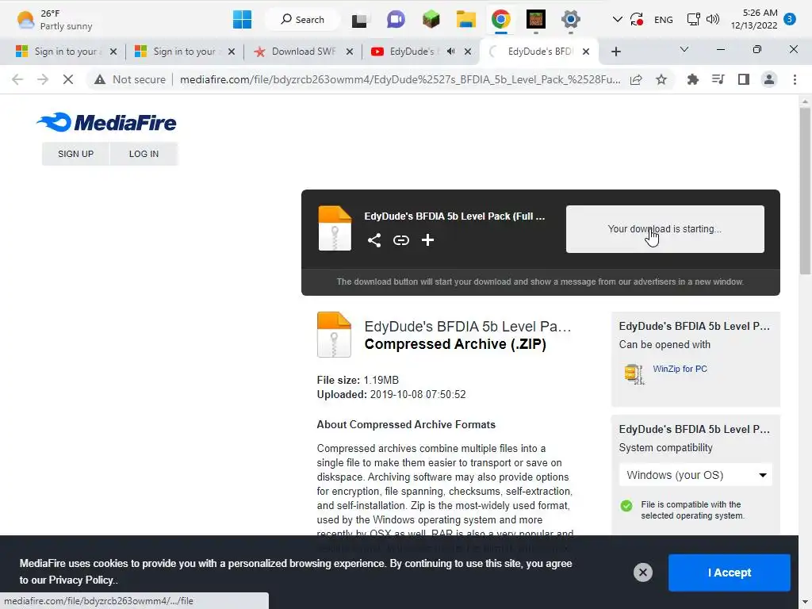Close the active EdyDude's BFDI tab
812x609 pixels.
pos(586,52)
